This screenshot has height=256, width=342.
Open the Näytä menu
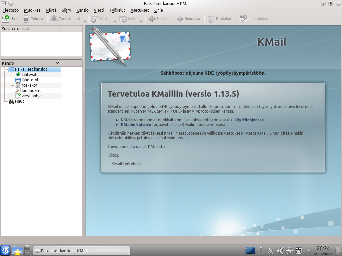(x=51, y=10)
